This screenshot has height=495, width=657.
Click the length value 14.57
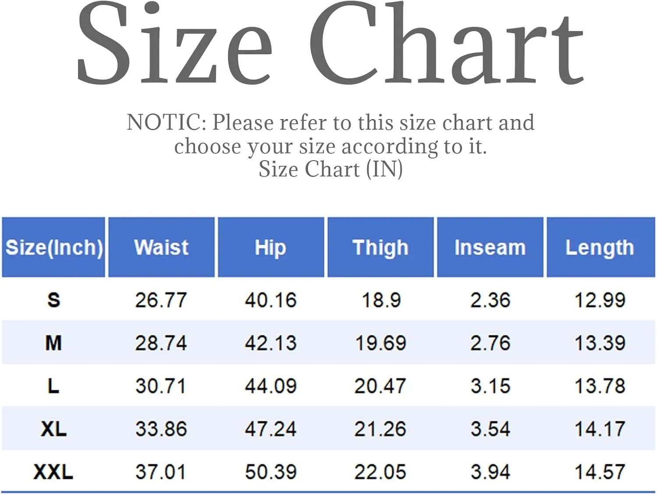[600, 472]
